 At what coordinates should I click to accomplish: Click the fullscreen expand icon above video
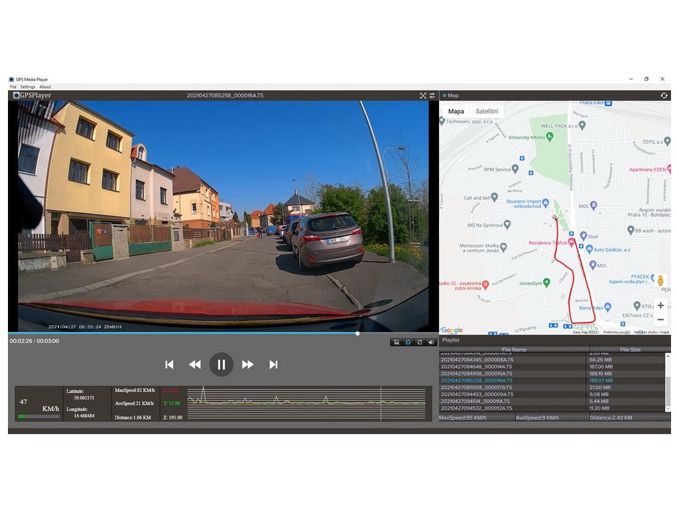423,95
